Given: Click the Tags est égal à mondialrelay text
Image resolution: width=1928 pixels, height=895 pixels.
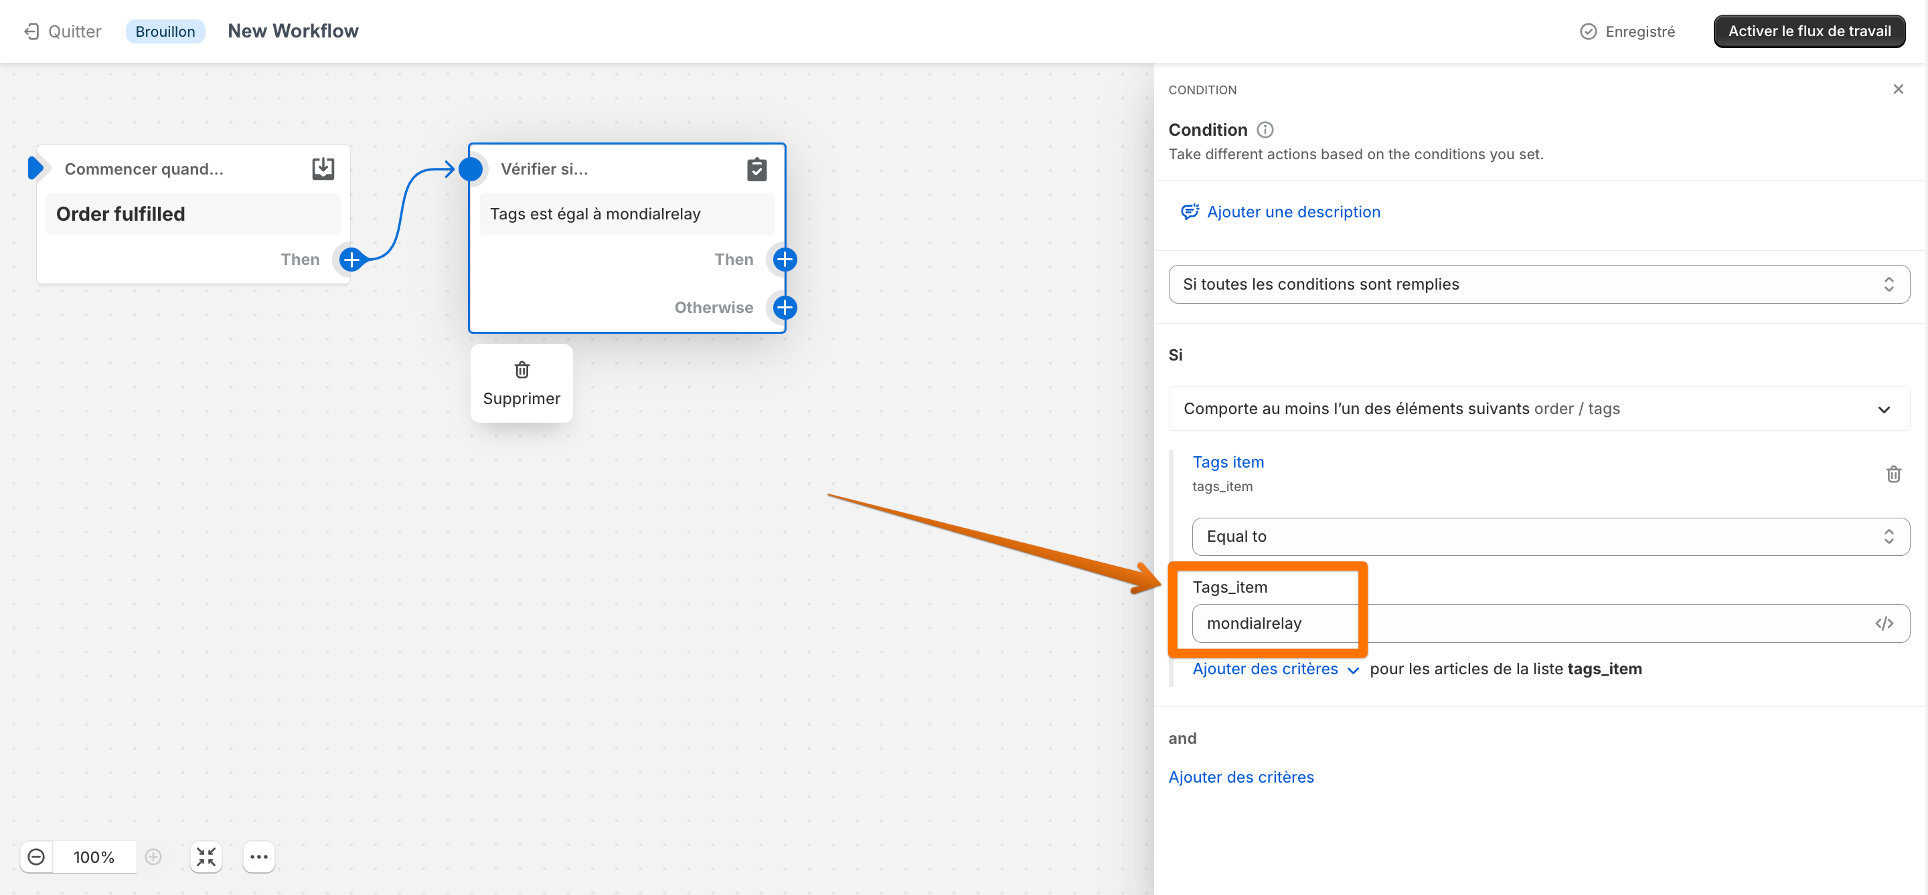Looking at the screenshot, I should tap(595, 214).
